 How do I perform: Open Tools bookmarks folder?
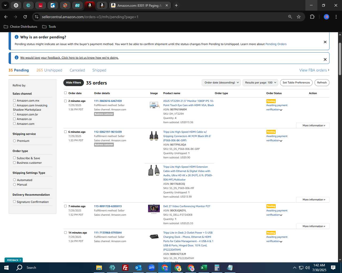[49, 27]
